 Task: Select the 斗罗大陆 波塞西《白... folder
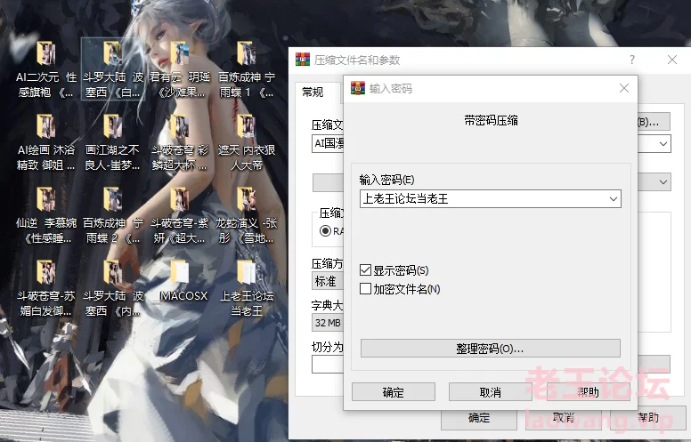coord(113,69)
